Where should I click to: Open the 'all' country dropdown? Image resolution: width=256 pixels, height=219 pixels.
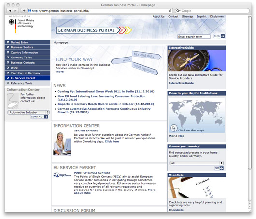197,163
